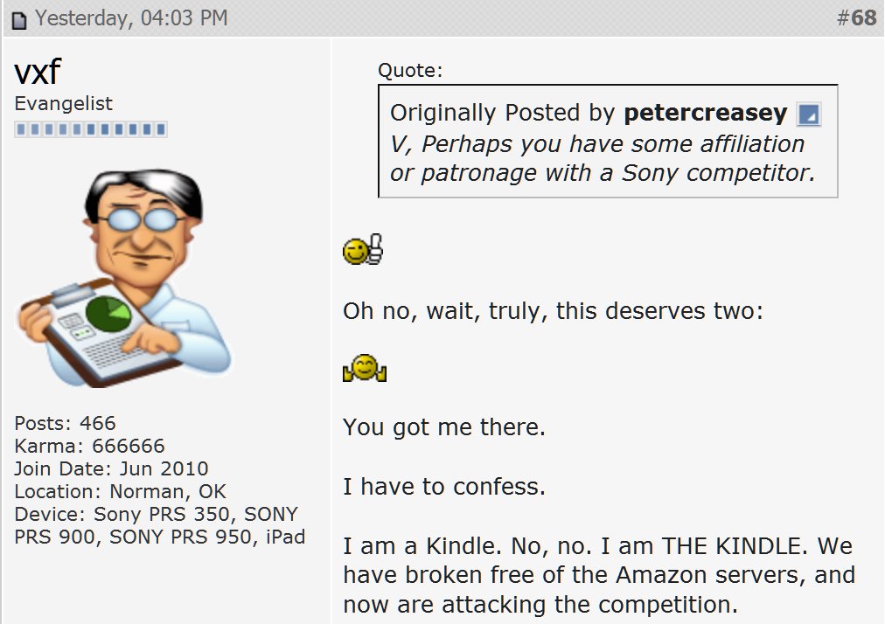
Task: Click the Evangelist user title
Action: (64, 104)
